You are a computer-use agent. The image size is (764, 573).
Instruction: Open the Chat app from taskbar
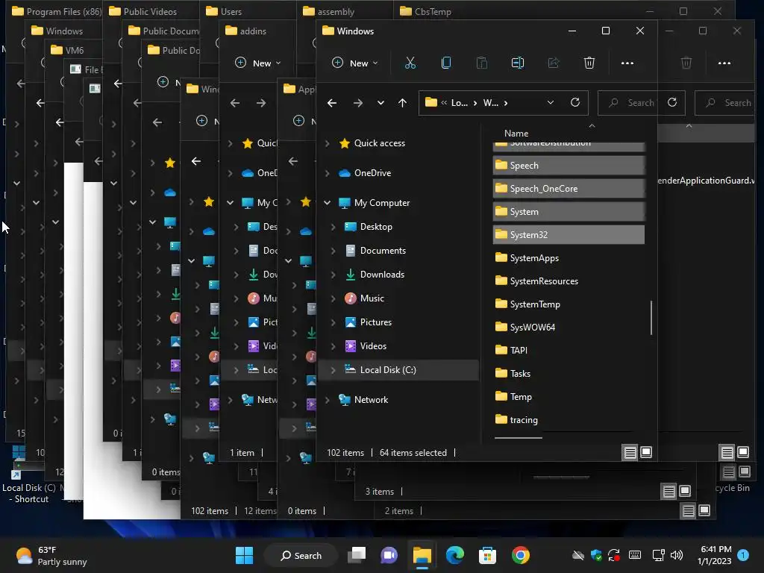tap(389, 555)
